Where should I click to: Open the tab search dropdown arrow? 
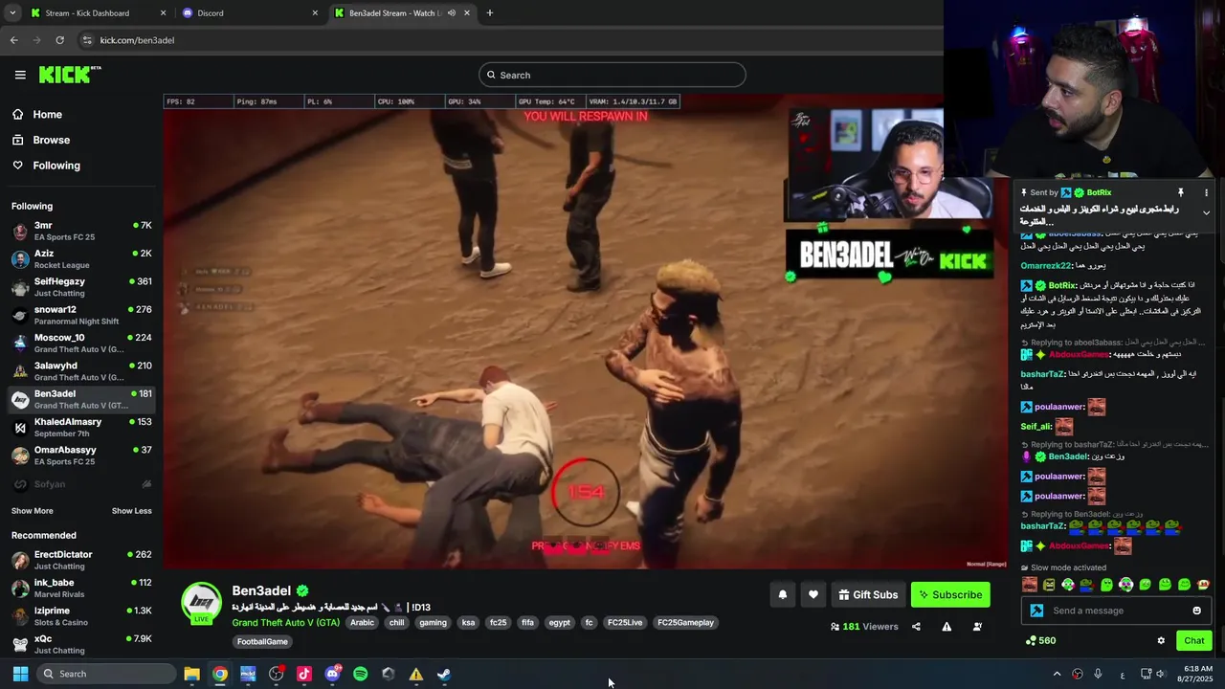pos(12,13)
